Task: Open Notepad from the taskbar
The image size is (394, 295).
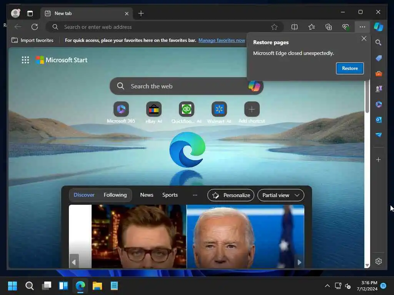Action: [x=114, y=286]
